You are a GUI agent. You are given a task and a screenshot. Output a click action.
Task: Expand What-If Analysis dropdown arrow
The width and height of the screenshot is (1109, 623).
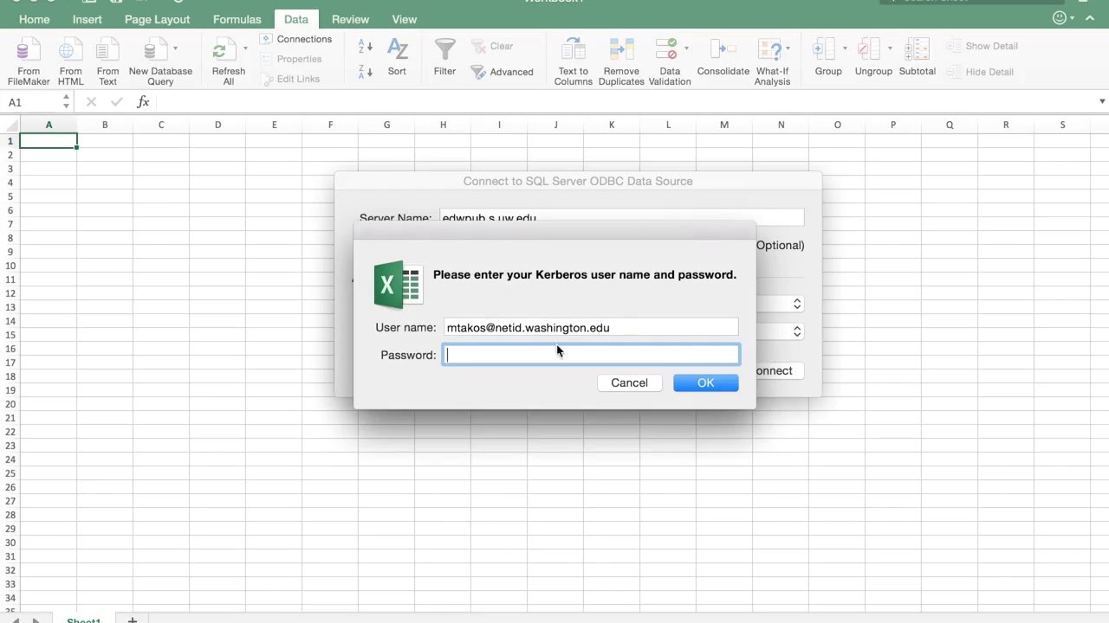click(788, 48)
